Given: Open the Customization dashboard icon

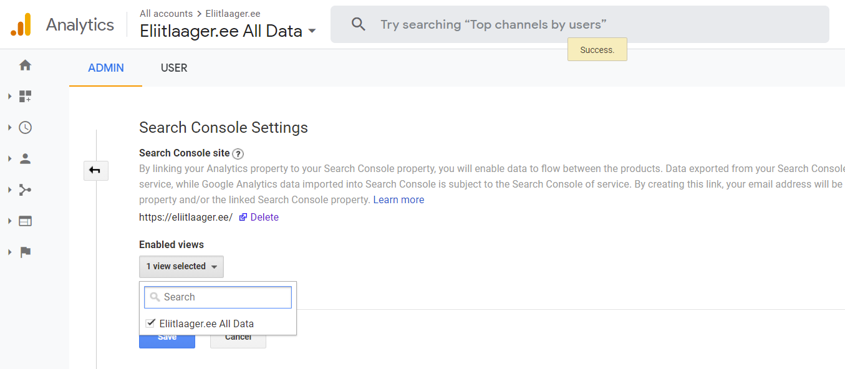Looking at the screenshot, I should [x=25, y=97].
